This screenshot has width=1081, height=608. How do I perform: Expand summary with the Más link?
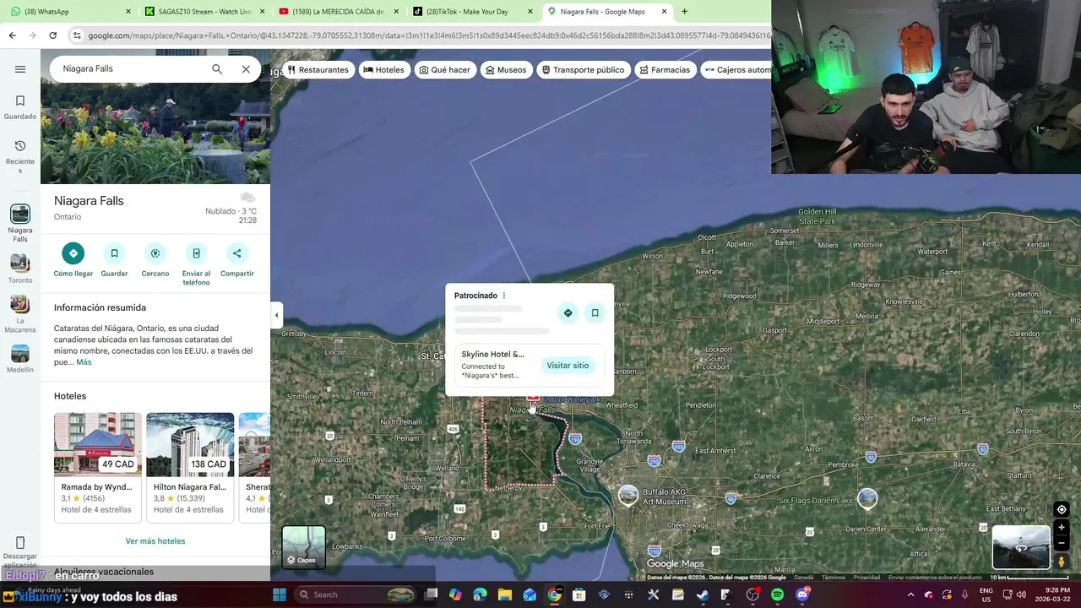(x=84, y=362)
